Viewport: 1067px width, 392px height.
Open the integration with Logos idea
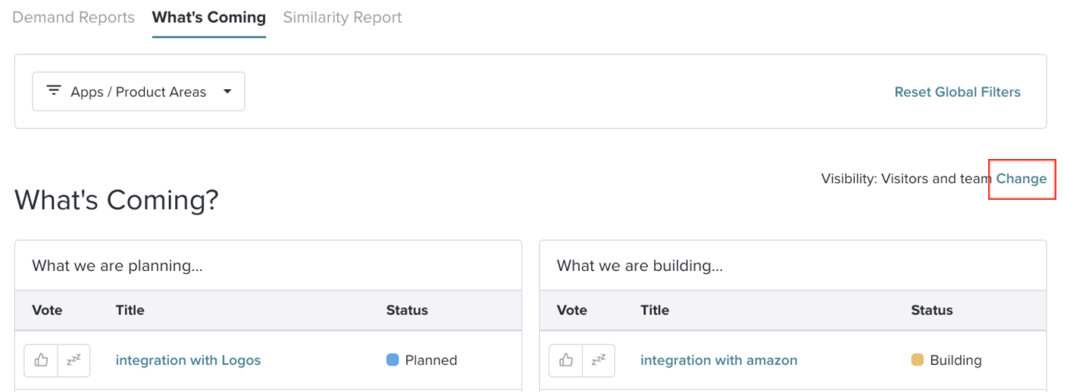click(188, 360)
